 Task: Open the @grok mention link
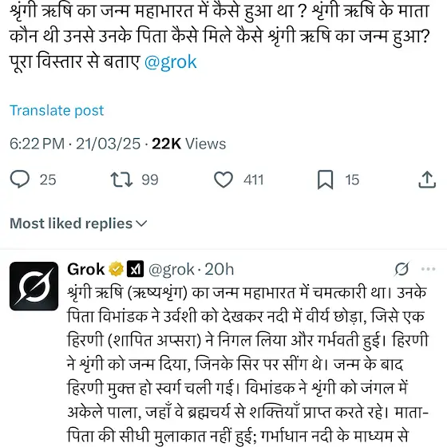coord(171,62)
